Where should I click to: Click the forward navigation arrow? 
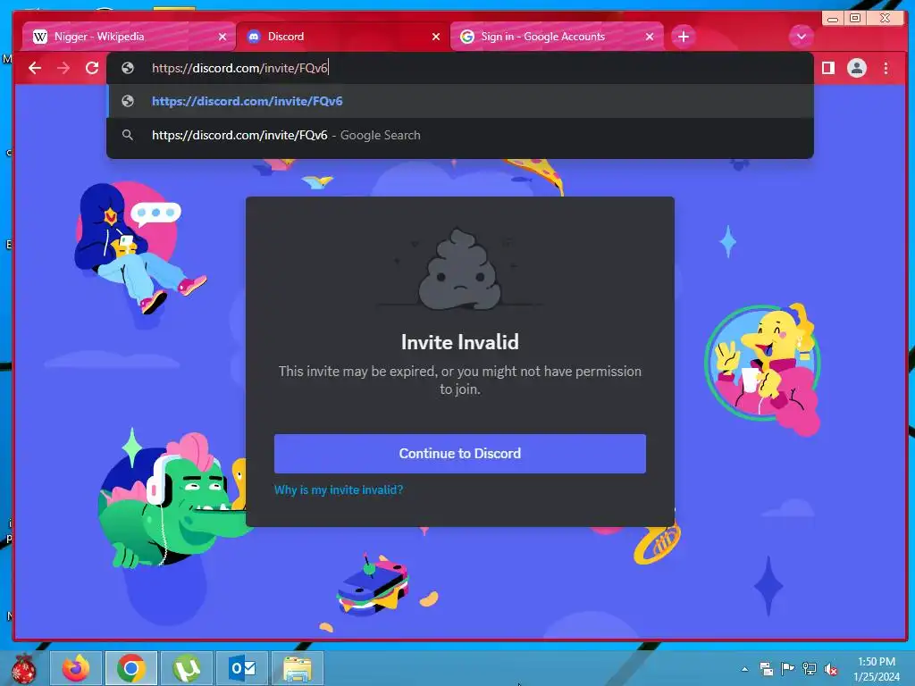coord(63,68)
